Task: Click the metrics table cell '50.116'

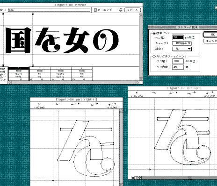Action: 61,77
